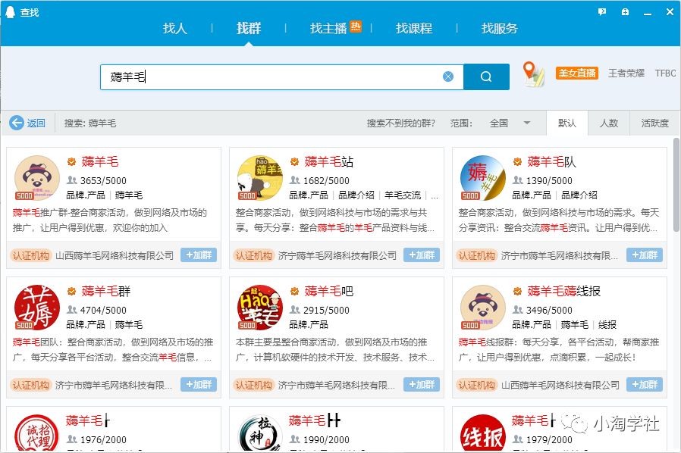
Task: Open the 找服务 tab
Action: coord(500,28)
